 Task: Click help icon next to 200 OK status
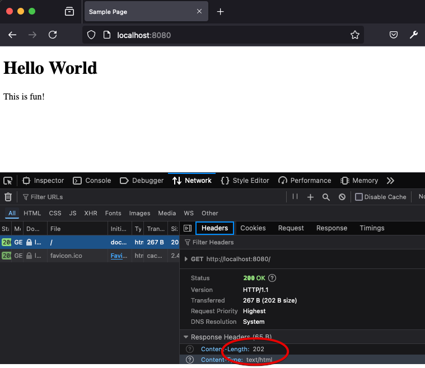(273, 278)
